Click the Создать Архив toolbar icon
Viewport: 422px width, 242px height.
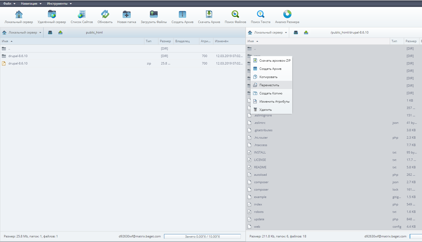click(182, 14)
